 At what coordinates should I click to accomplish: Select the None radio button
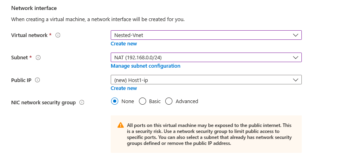click(115, 101)
